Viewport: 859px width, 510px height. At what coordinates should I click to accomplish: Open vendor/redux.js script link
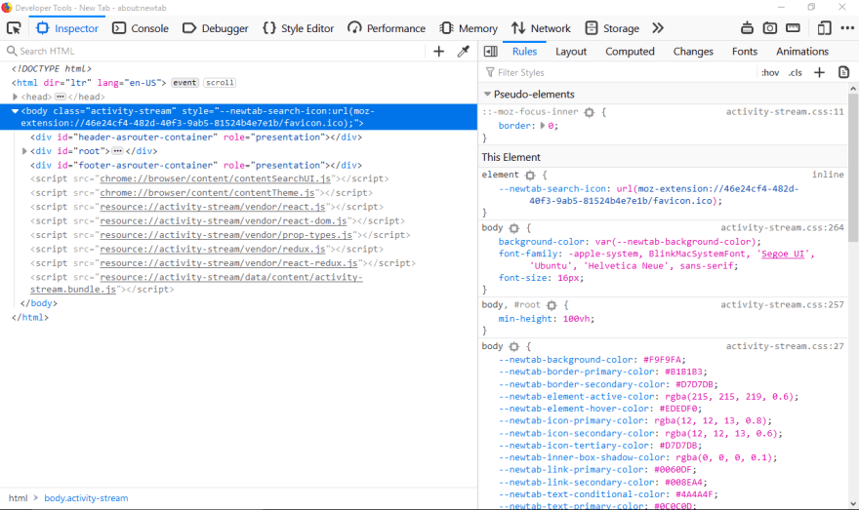[x=213, y=249]
